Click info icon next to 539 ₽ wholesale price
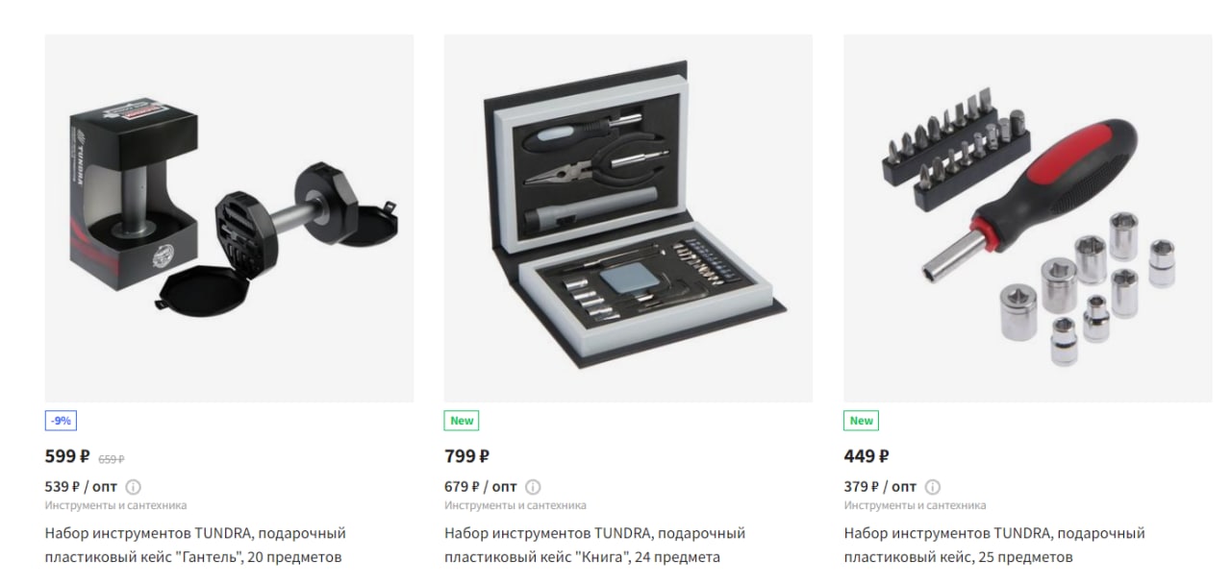 tap(134, 487)
